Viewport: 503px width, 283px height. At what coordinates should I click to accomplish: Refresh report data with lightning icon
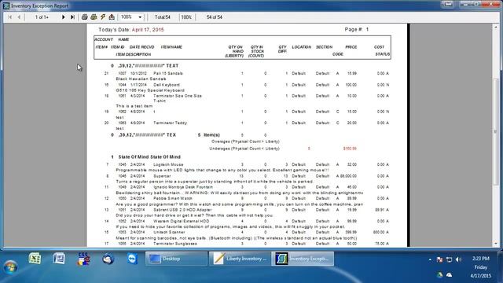point(103,17)
